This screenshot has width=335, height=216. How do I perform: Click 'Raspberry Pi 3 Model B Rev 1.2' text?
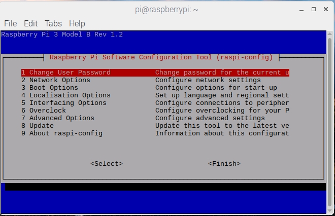pyautogui.click(x=62, y=34)
